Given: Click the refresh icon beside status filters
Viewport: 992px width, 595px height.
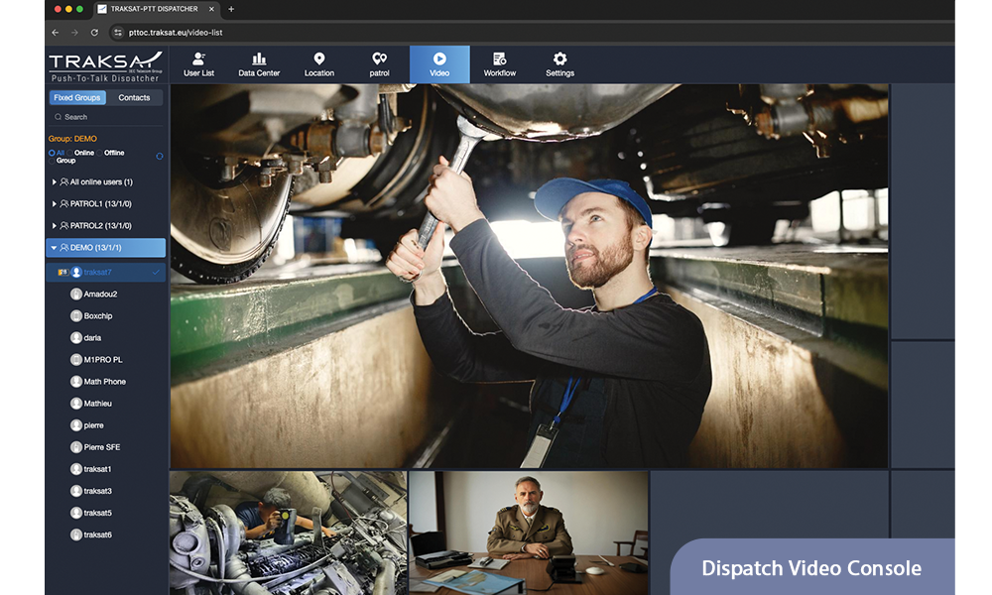Looking at the screenshot, I should point(160,156).
